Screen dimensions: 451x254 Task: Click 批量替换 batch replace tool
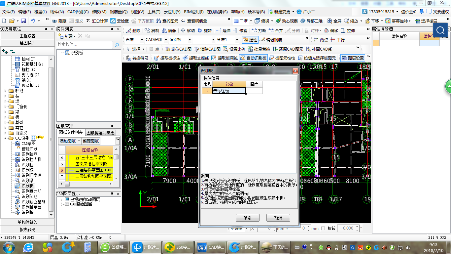point(259,49)
